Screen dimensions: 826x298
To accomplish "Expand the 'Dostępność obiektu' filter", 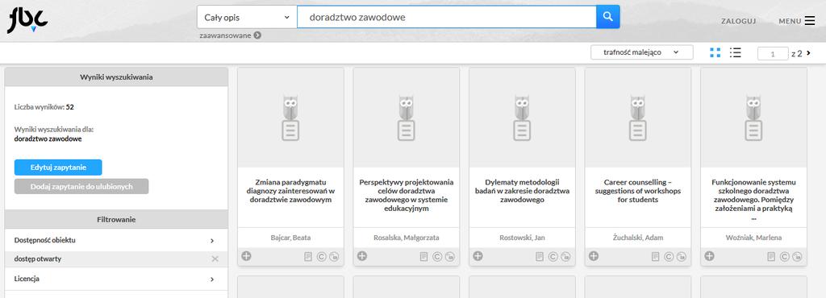I will [116, 240].
